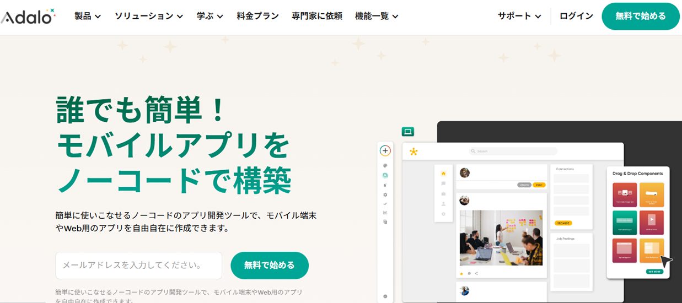Expand the ソリューション dropdown
The height and width of the screenshot is (303, 682).
point(149,16)
